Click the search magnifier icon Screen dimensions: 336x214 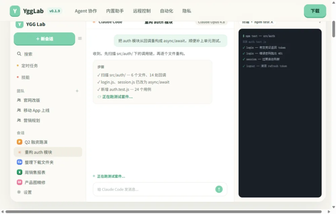[x=19, y=54]
